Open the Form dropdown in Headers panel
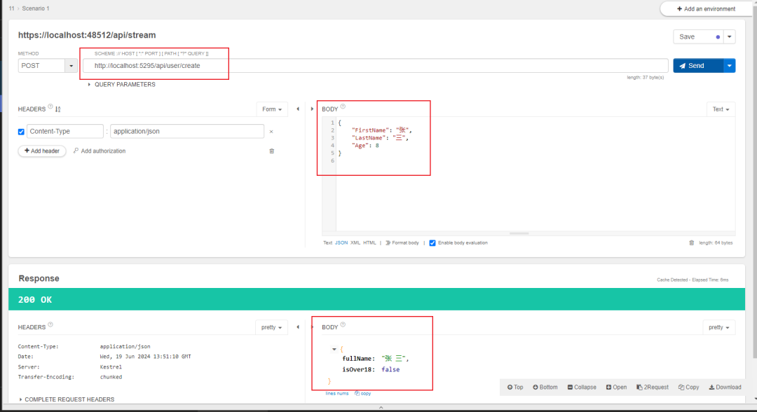 tap(272, 109)
